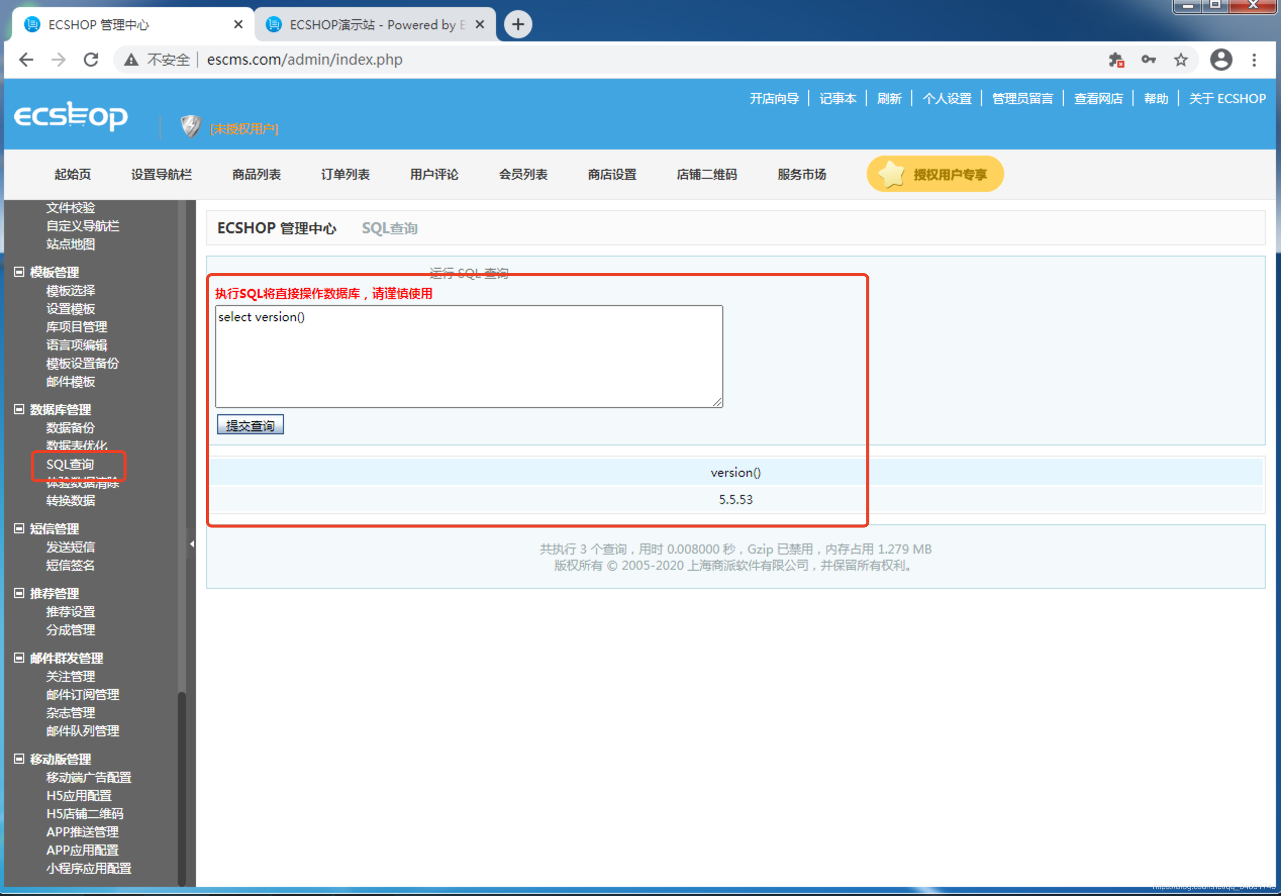Click the [未授权用户] link

pos(244,129)
